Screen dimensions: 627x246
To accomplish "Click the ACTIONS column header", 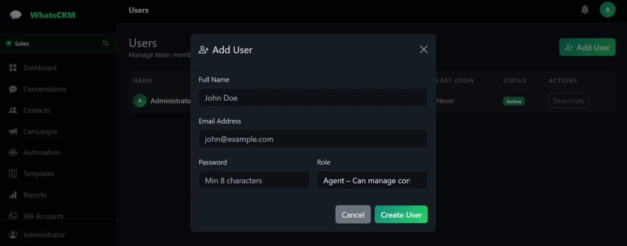I will point(563,80).
